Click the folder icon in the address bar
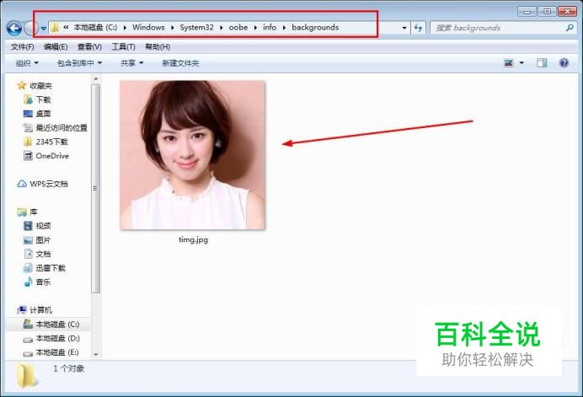This screenshot has height=397, width=583. pos(55,28)
